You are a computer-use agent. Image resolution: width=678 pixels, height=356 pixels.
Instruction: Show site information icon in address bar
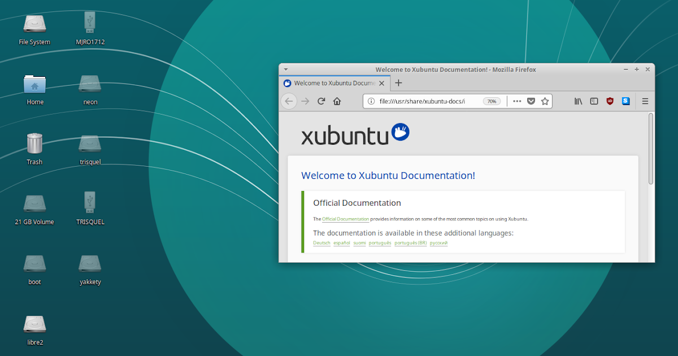(x=371, y=101)
